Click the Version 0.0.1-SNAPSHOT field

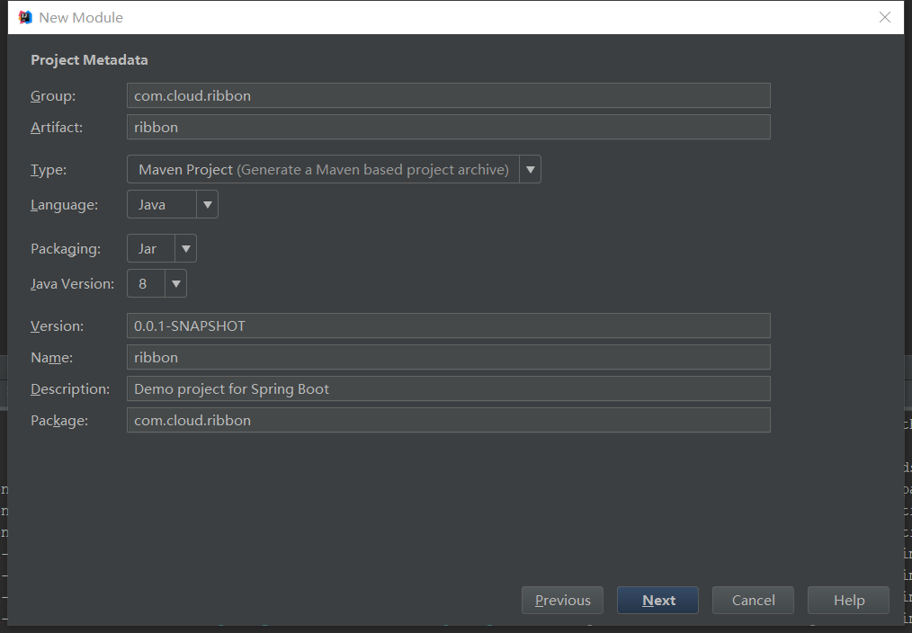click(x=449, y=325)
